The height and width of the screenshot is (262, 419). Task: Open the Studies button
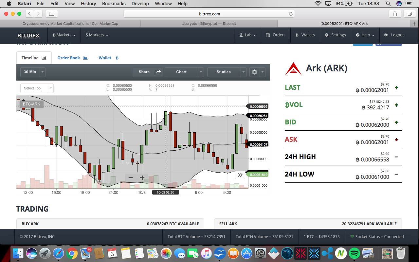pyautogui.click(x=224, y=72)
